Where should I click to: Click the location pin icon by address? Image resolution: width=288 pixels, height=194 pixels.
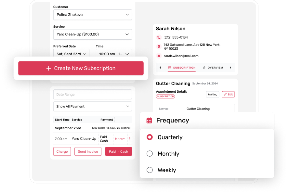pyautogui.click(x=159, y=47)
